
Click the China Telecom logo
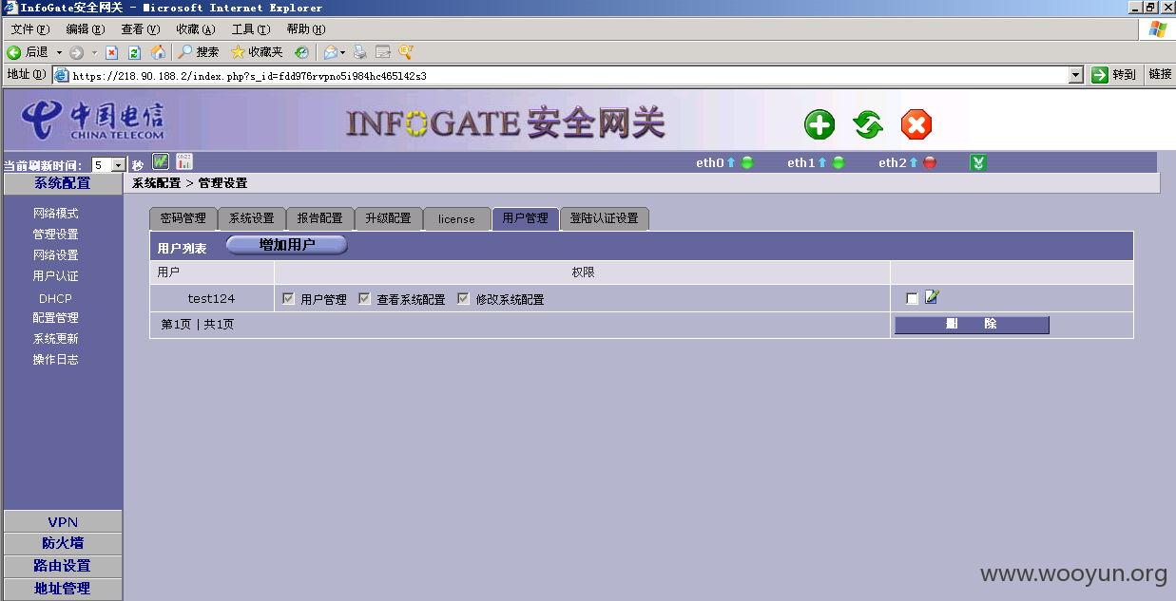pyautogui.click(x=92, y=120)
